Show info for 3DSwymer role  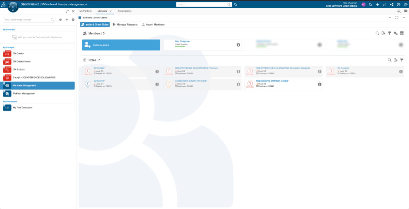[x=157, y=84]
